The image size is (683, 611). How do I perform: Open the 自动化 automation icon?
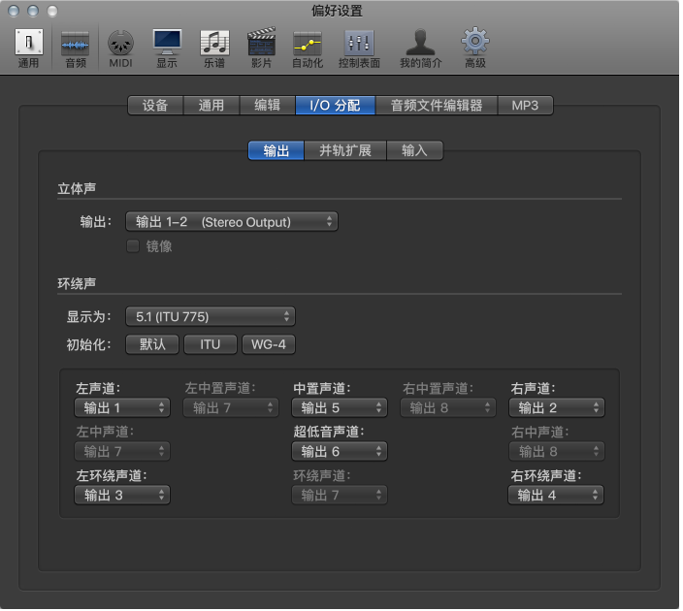point(308,48)
